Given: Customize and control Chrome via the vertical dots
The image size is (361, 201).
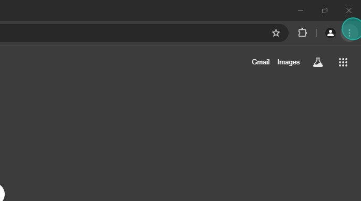Looking at the screenshot, I should (x=349, y=33).
